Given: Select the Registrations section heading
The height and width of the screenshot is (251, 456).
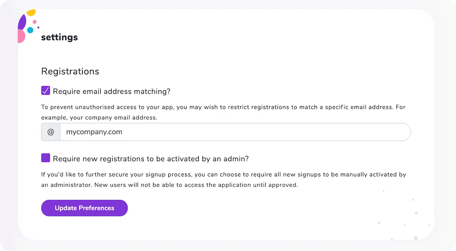Looking at the screenshot, I should [x=70, y=71].
